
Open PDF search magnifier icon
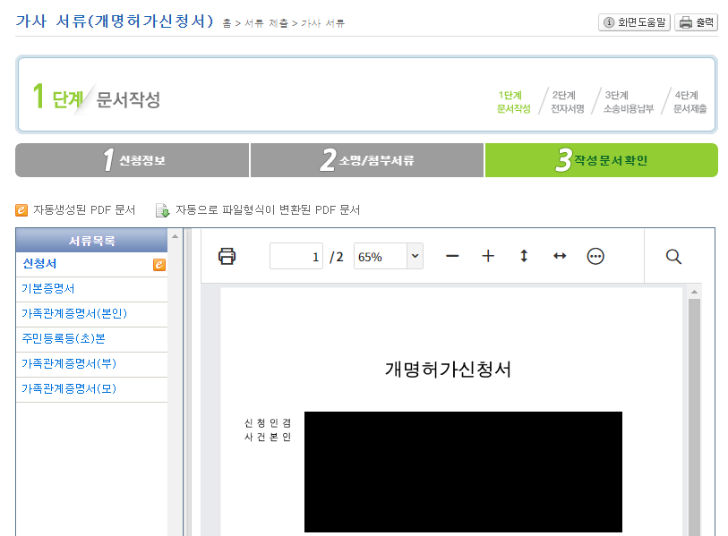(x=673, y=256)
